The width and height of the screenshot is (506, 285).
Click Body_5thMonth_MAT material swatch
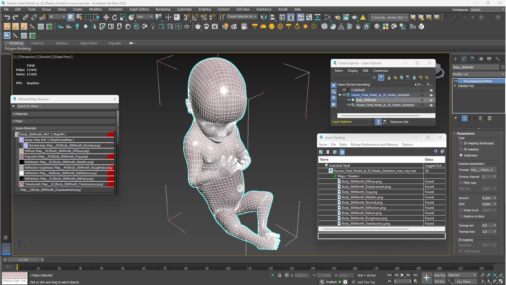click(x=18, y=134)
